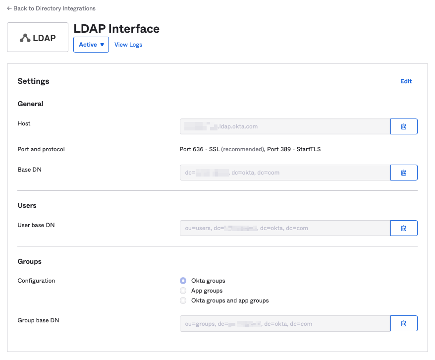Click the back arrow icon
The image size is (435, 360).
click(x=9, y=8)
